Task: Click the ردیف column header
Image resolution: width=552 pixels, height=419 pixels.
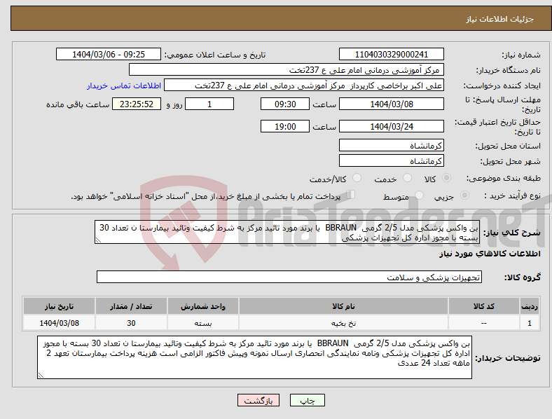Action: 530,306
